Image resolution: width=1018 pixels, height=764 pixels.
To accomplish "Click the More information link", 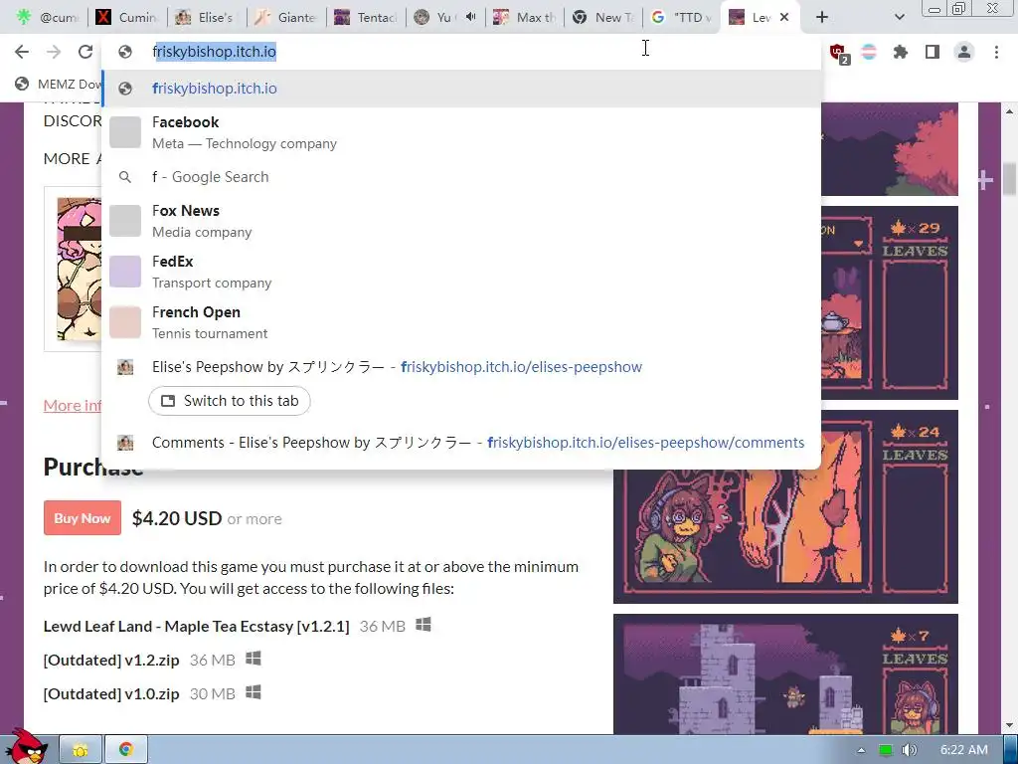I will 73,406.
